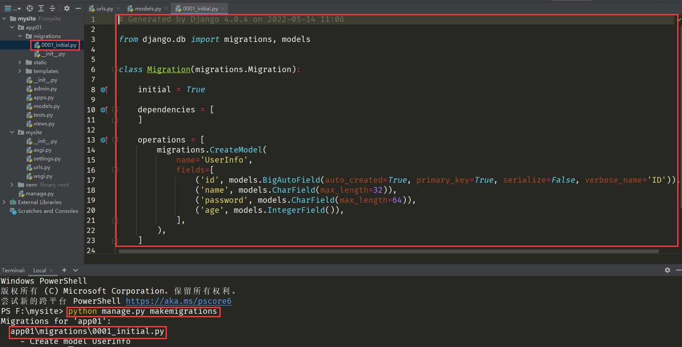Click the Collapse All icon in project toolbar
Screen dimensions: 682x347
point(52,8)
